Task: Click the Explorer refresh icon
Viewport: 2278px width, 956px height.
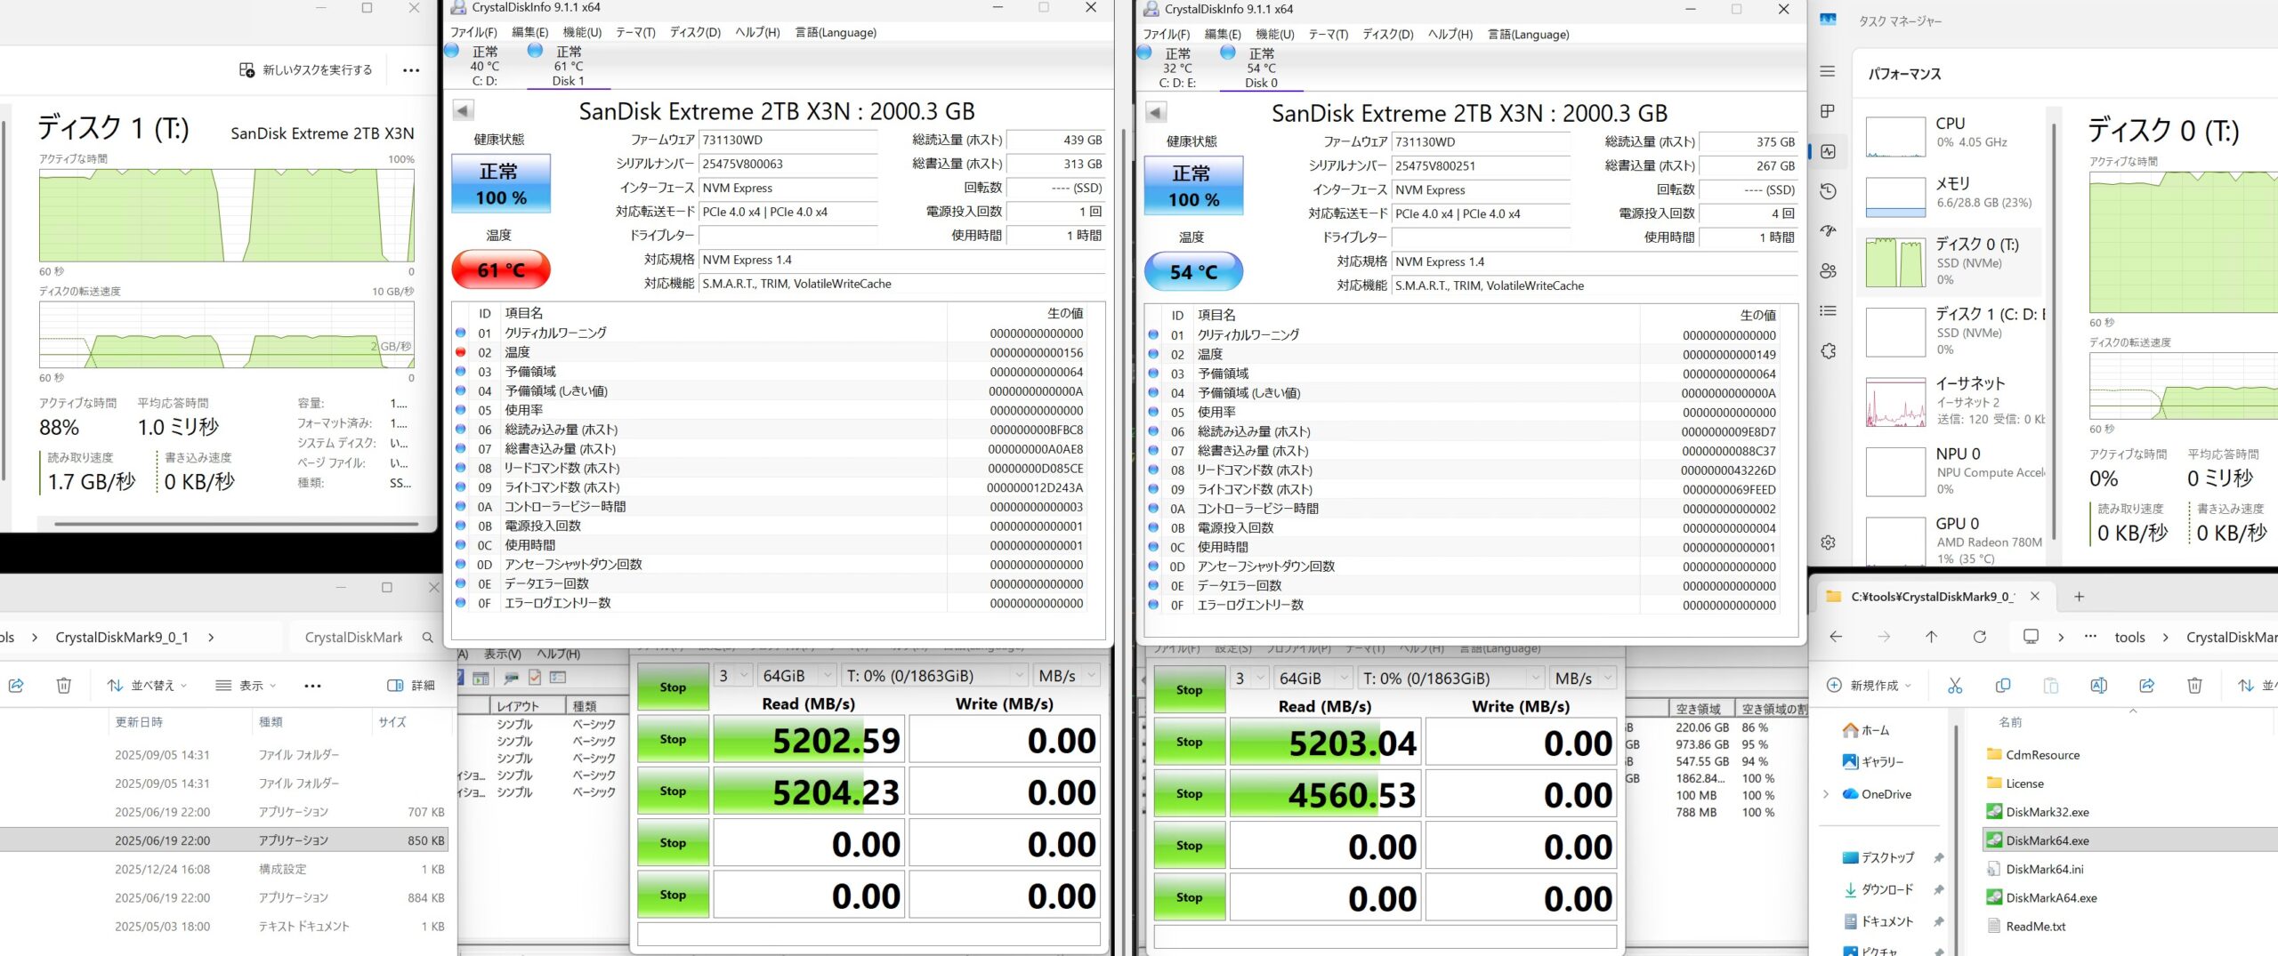Action: tap(1979, 637)
